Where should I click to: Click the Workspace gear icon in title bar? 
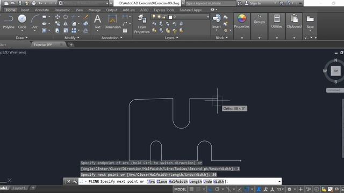61,3
